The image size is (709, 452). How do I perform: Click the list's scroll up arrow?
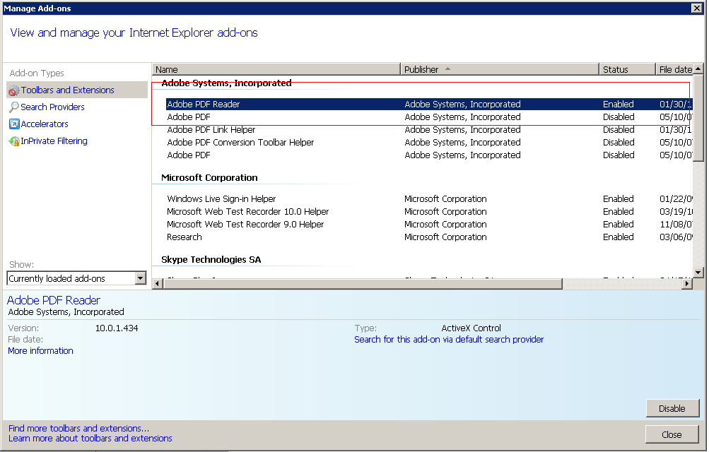pyautogui.click(x=698, y=69)
